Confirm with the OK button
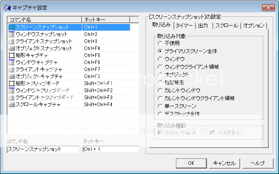Image resolution: width=279 pixels, height=174 pixels. (x=191, y=163)
